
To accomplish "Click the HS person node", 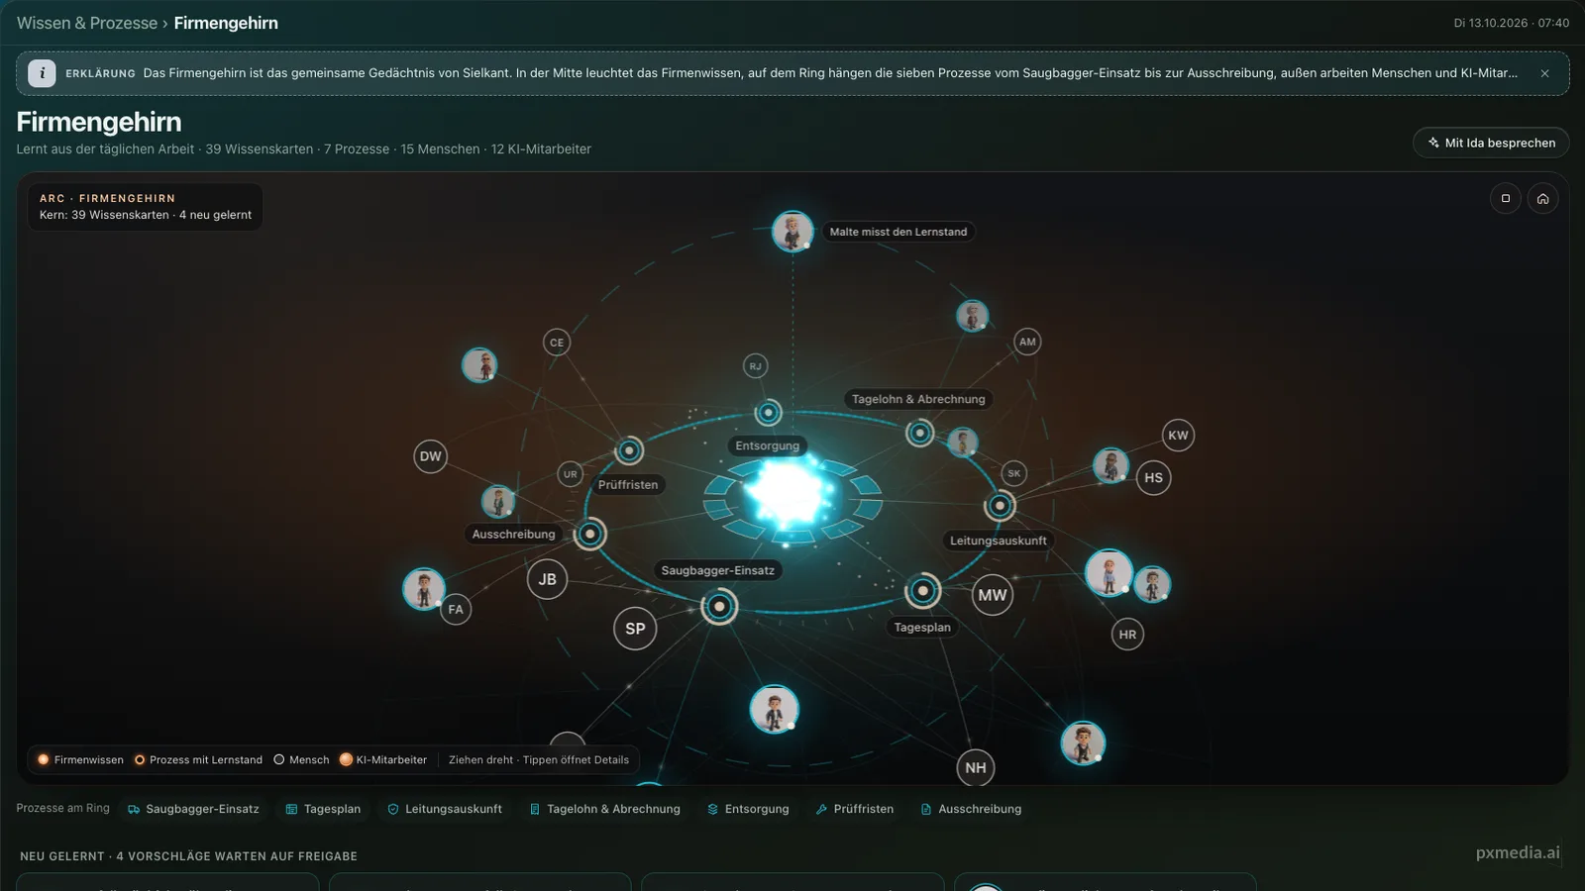I will coord(1153,477).
